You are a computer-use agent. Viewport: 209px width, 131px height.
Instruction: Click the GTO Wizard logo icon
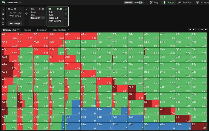coord(4,2)
